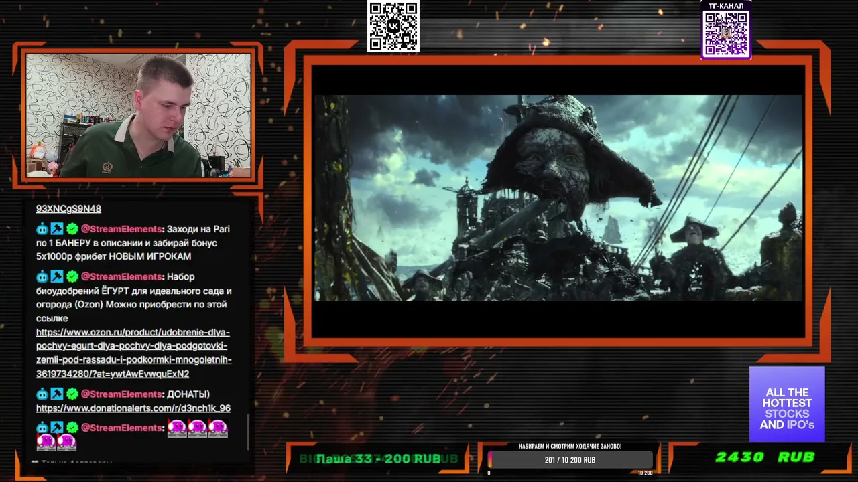Click the green 2430 RUB total

[x=765, y=457]
